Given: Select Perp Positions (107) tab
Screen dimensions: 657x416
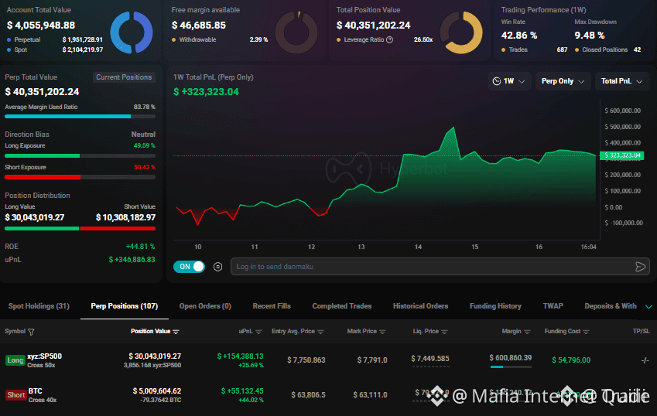Looking at the screenshot, I should (125, 306).
